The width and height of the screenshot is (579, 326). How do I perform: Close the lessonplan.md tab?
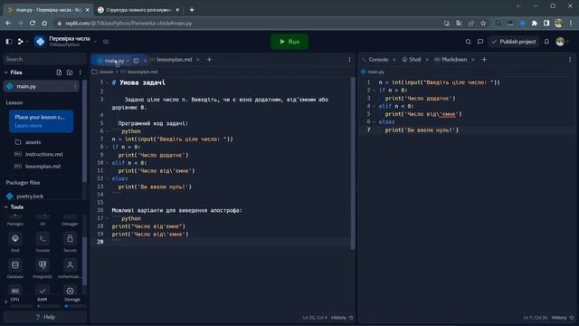click(x=198, y=60)
